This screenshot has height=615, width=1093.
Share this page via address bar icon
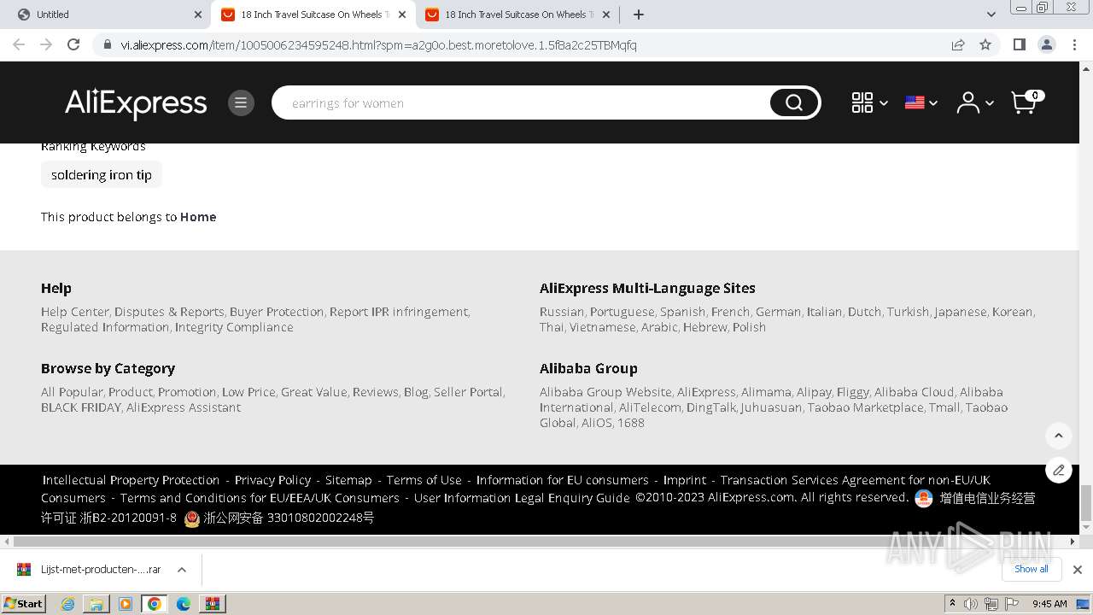point(958,44)
